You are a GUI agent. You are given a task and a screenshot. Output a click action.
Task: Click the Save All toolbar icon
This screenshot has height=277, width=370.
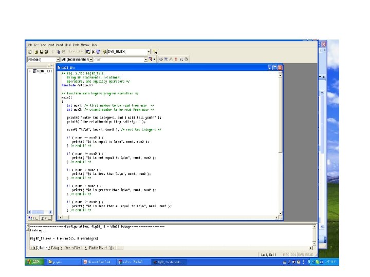[46, 52]
